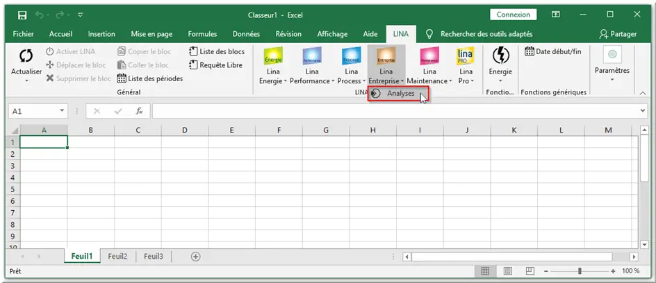Open the Fichier tab
Image resolution: width=656 pixels, height=283 pixels.
[x=24, y=34]
